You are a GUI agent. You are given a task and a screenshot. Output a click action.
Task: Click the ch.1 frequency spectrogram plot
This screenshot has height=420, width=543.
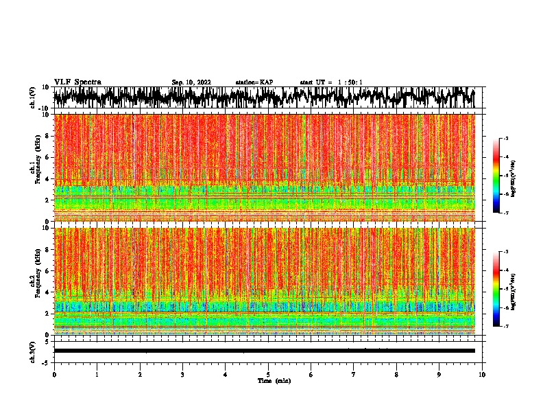pyautogui.click(x=264, y=167)
